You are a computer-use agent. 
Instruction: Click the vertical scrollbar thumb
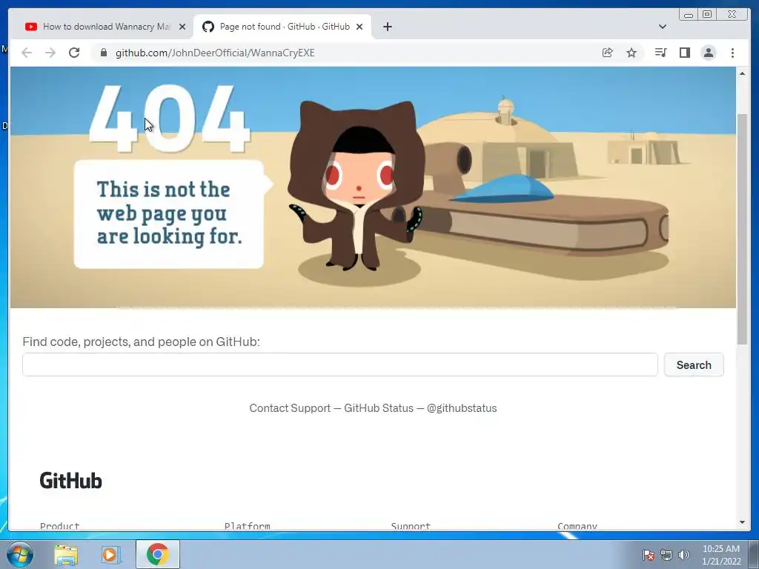[x=742, y=230]
